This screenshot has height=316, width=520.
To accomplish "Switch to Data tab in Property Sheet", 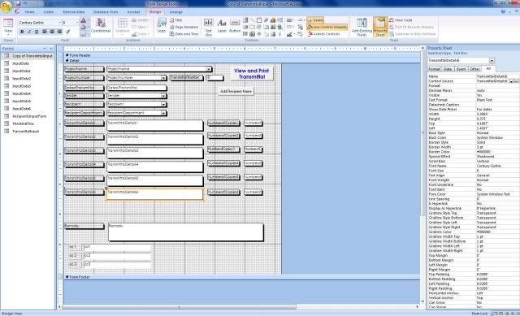I will (x=448, y=69).
